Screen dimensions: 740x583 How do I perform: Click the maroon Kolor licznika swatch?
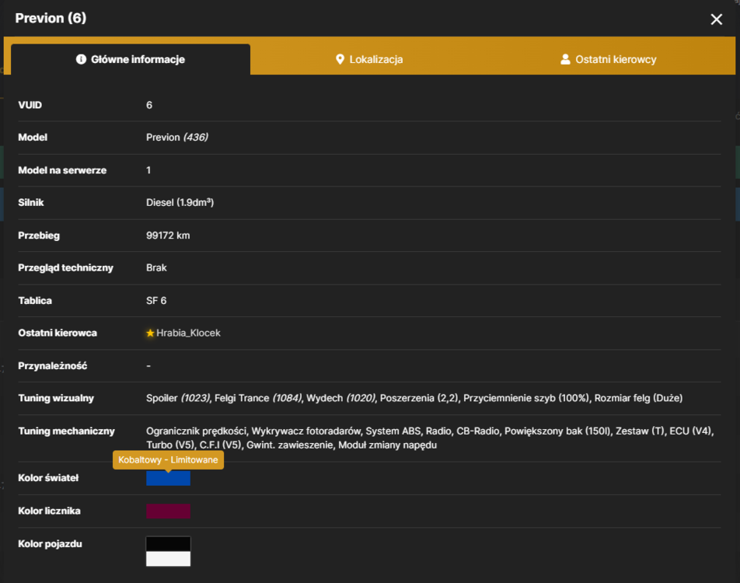tap(168, 511)
